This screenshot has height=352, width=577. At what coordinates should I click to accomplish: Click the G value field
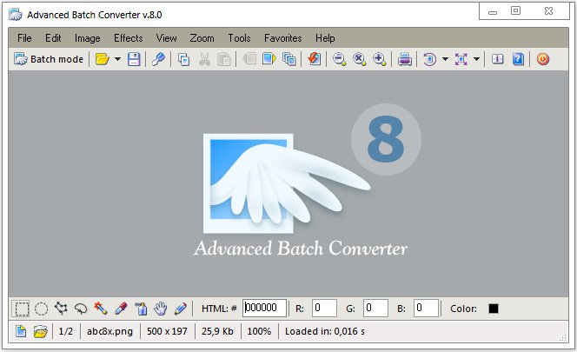(x=375, y=308)
